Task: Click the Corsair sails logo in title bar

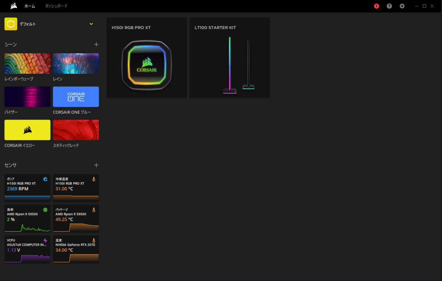Action: click(14, 6)
